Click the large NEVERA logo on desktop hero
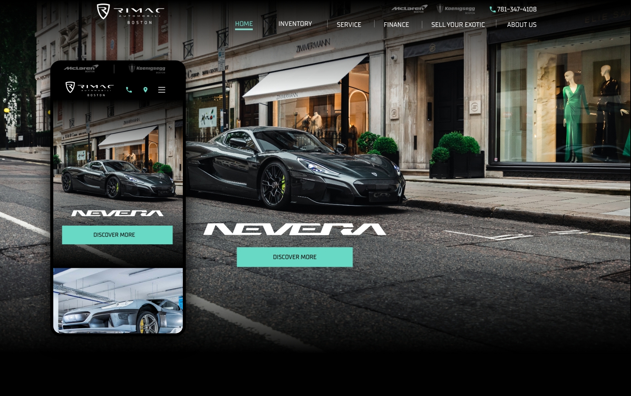This screenshot has width=631, height=396. [295, 229]
